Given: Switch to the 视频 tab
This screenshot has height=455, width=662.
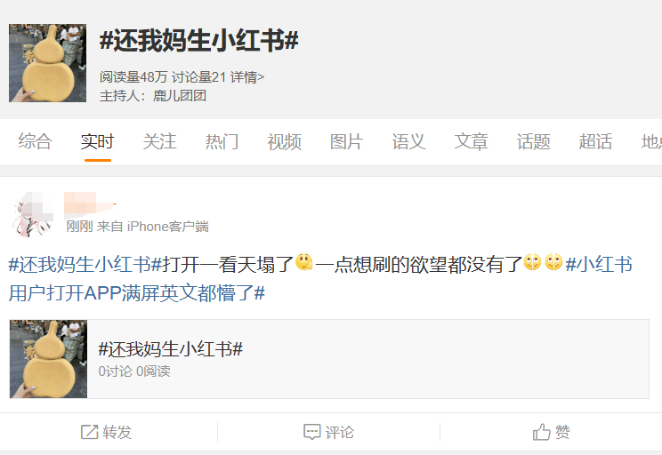Looking at the screenshot, I should pyautogui.click(x=284, y=141).
